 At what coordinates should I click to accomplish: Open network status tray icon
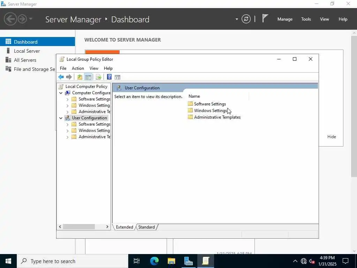[304, 261]
